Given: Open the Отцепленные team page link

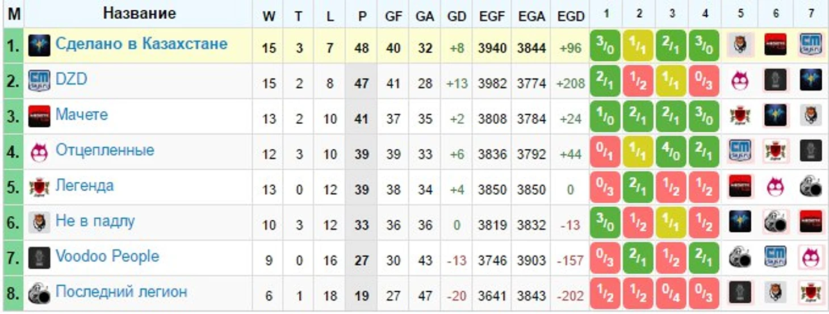Looking at the screenshot, I should click(105, 150).
